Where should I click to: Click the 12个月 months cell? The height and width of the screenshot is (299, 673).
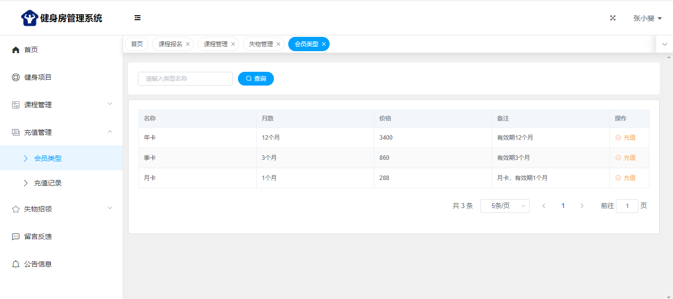point(315,138)
